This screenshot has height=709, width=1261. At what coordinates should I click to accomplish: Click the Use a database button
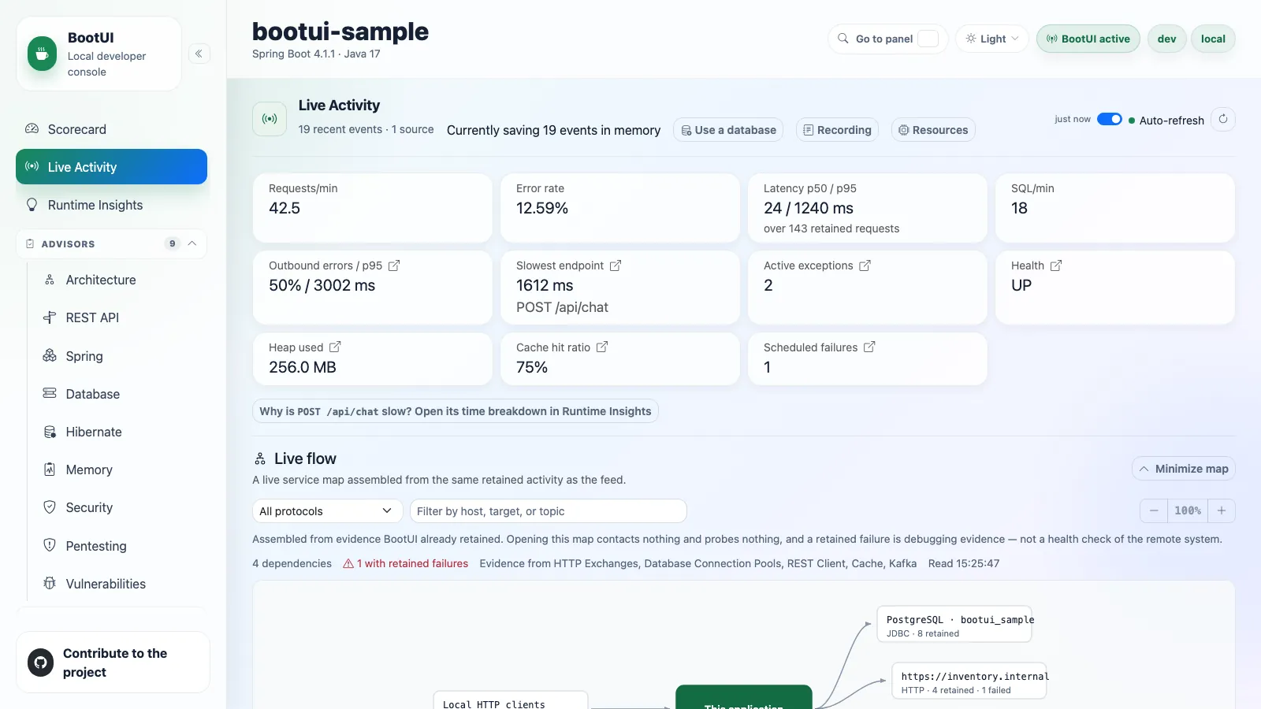(728, 130)
